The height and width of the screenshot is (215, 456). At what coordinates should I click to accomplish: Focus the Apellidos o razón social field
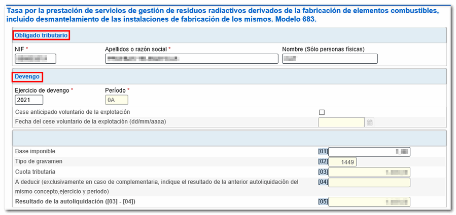pyautogui.click(x=192, y=59)
